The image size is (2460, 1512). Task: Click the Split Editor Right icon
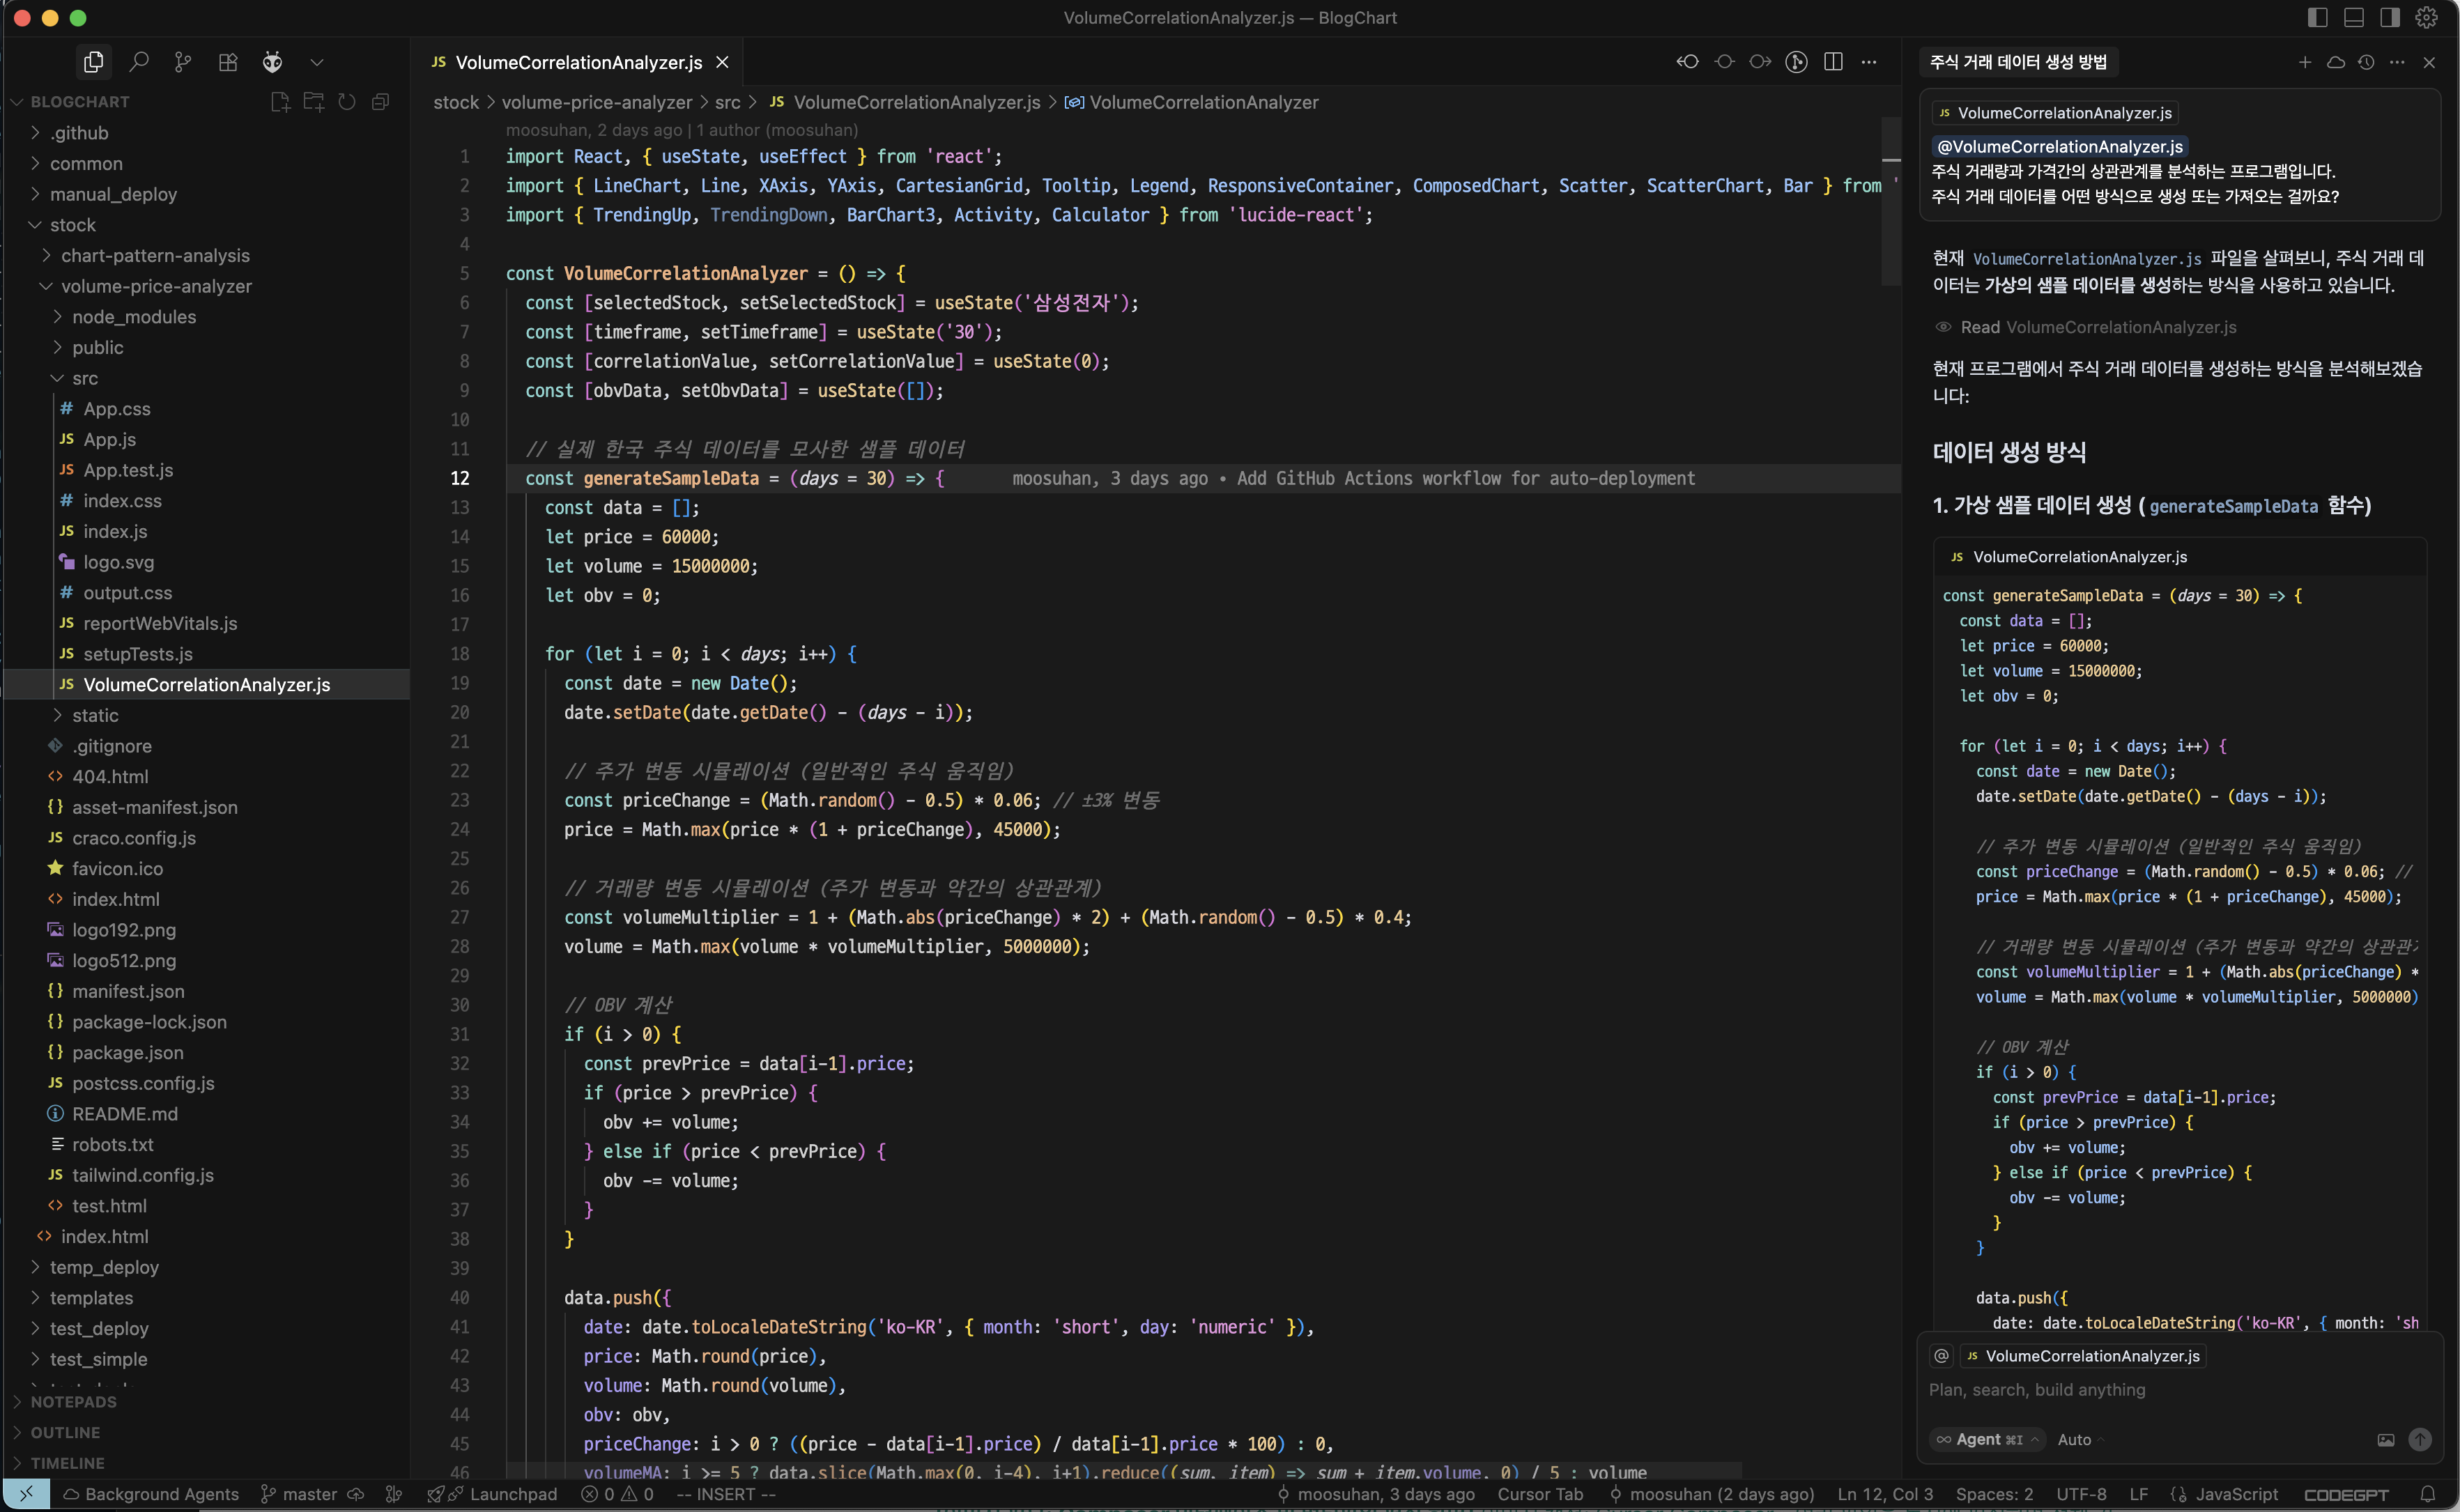pyautogui.click(x=1833, y=62)
